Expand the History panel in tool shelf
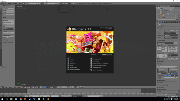 click(6, 40)
